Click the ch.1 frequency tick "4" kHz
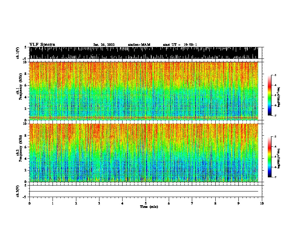The height and width of the screenshot is (228, 295). [x=26, y=97]
